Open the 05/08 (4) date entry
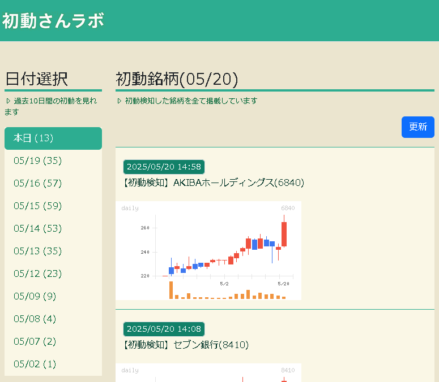Screen dimensions: 439x382 tap(53, 319)
